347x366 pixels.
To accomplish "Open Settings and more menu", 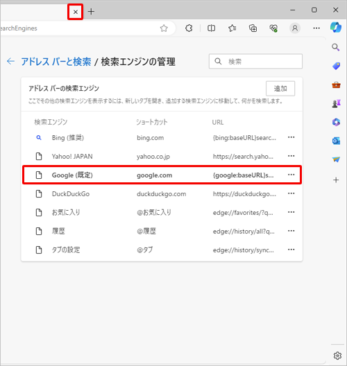I will point(316,28).
